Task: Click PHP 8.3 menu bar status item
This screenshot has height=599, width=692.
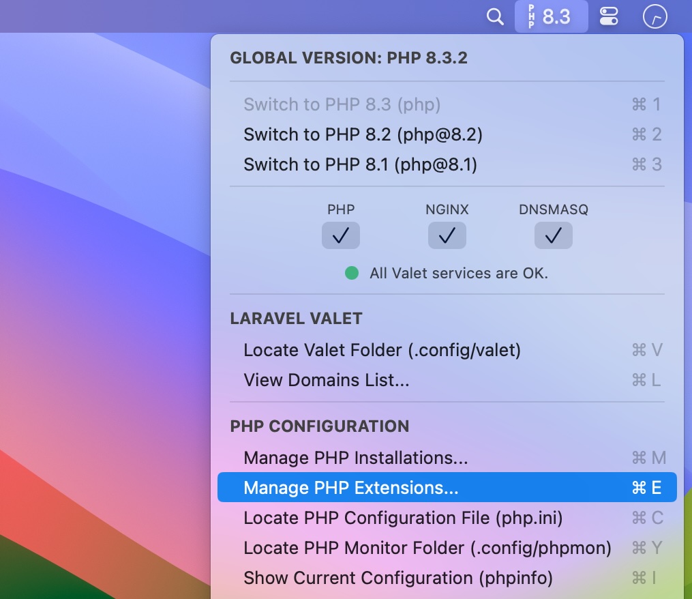Action: tap(552, 16)
